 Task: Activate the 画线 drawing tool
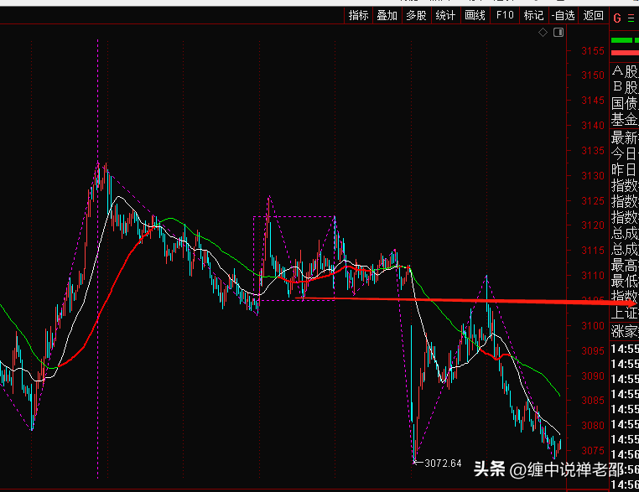pos(475,15)
